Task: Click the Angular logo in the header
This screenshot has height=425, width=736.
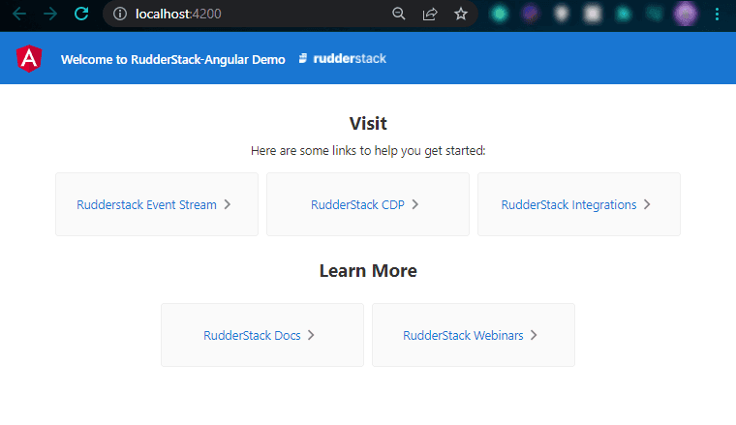Action: 29,59
